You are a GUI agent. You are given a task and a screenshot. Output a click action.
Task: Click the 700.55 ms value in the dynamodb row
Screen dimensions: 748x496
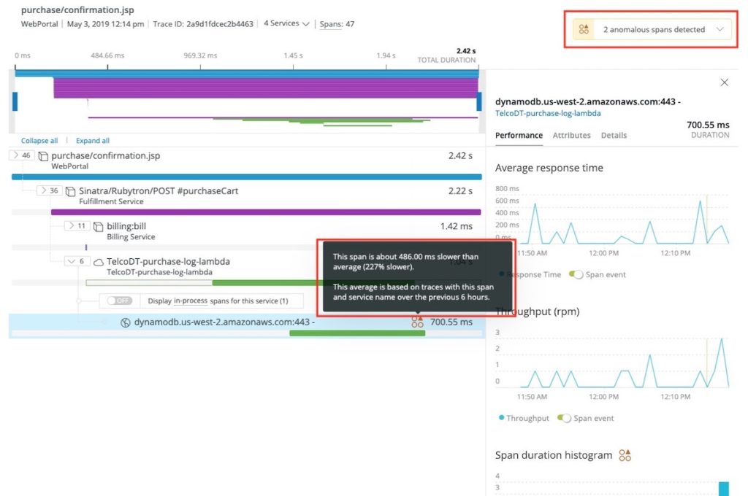tap(451, 322)
